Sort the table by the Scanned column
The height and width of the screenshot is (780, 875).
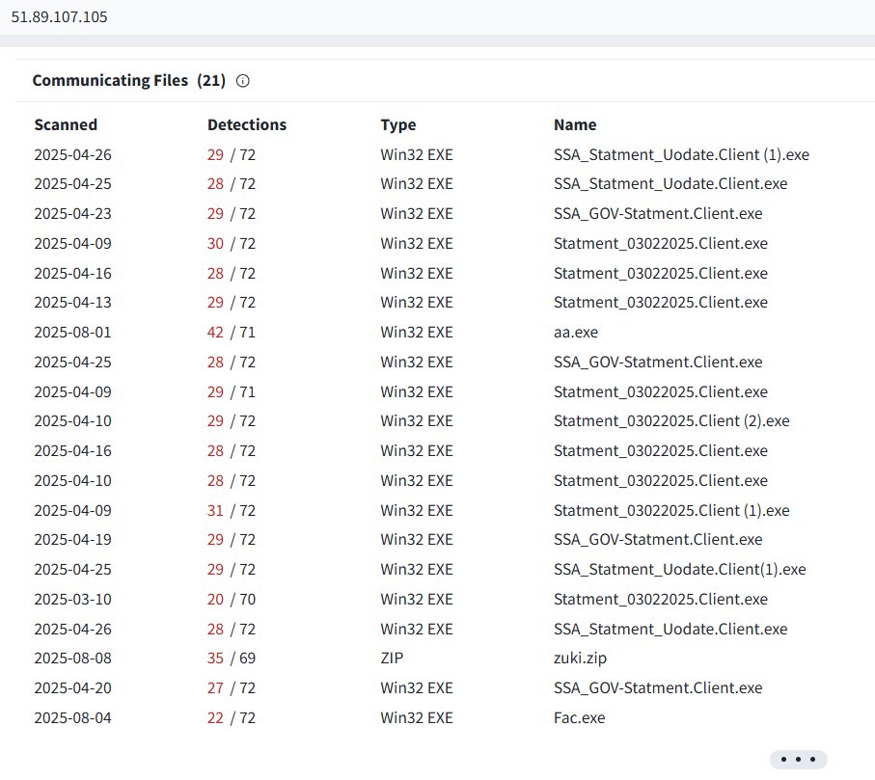pos(65,124)
